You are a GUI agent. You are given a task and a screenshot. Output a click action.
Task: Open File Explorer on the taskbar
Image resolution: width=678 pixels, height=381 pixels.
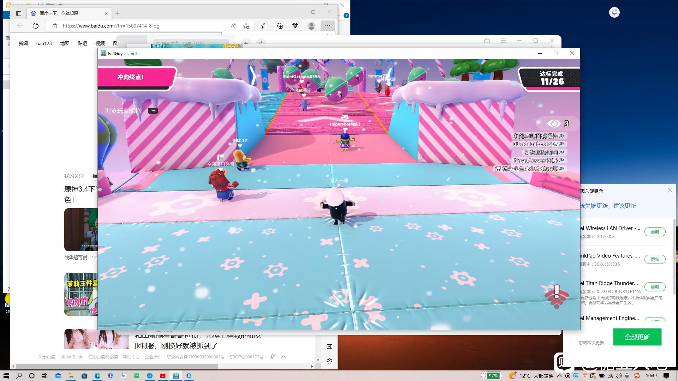pyautogui.click(x=71, y=376)
